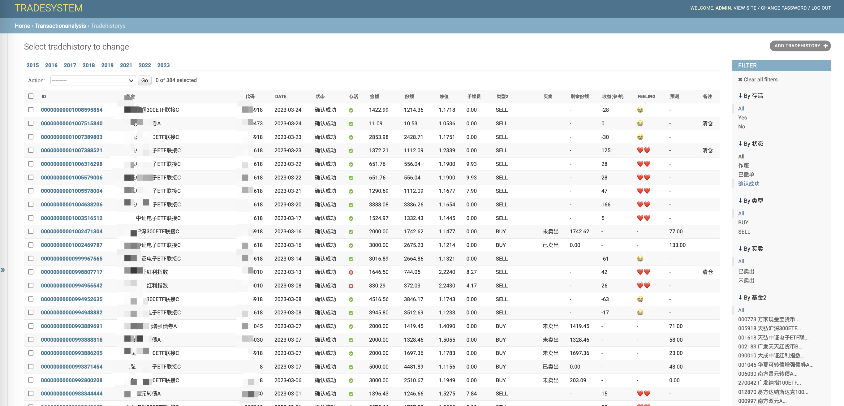Collapse the By 买卖 filter section
844x406 pixels.
(751, 248)
